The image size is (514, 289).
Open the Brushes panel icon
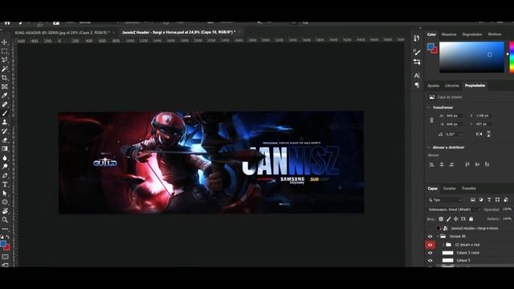click(417, 51)
